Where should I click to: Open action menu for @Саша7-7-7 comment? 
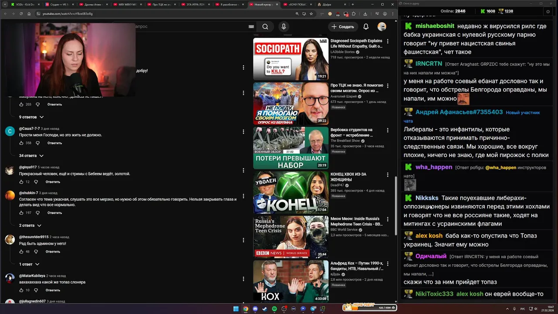tap(243, 132)
